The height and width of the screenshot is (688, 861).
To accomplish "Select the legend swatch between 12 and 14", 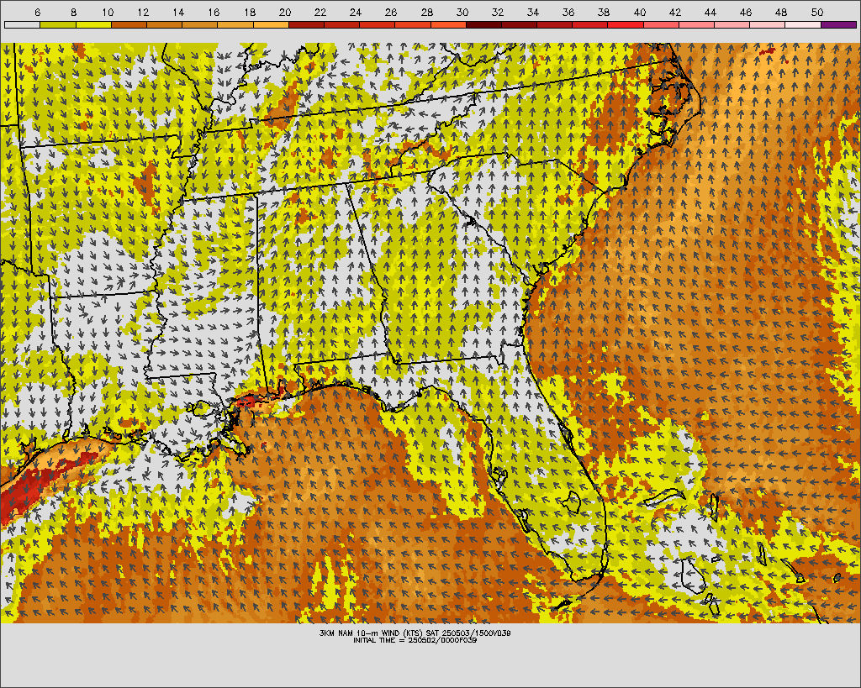I will click(164, 24).
